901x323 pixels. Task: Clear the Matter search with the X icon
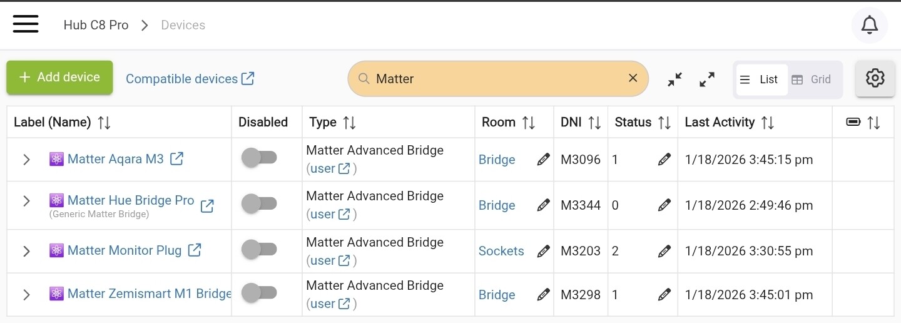pyautogui.click(x=633, y=78)
